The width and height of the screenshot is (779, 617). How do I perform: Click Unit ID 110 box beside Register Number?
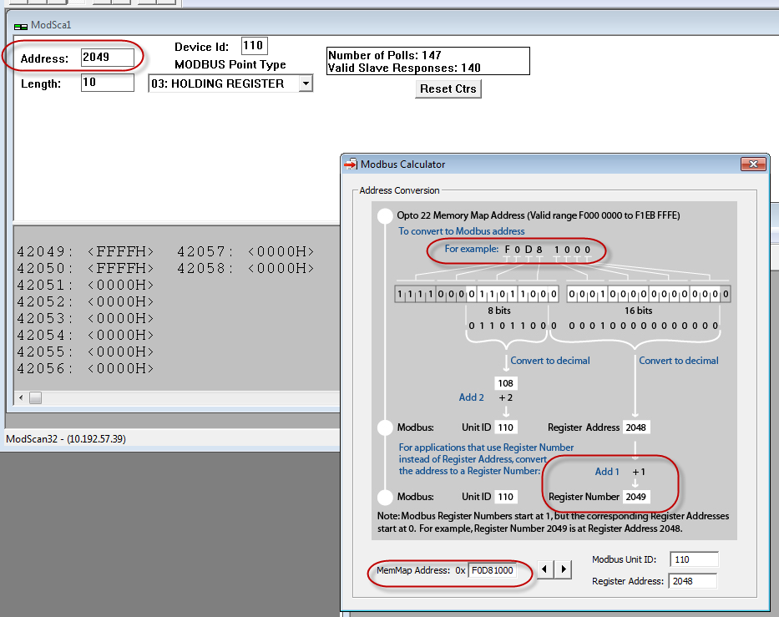click(506, 497)
